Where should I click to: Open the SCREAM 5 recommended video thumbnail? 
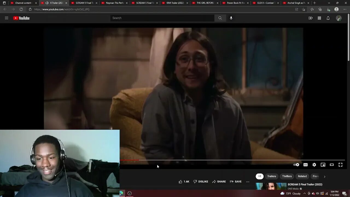(x=271, y=186)
